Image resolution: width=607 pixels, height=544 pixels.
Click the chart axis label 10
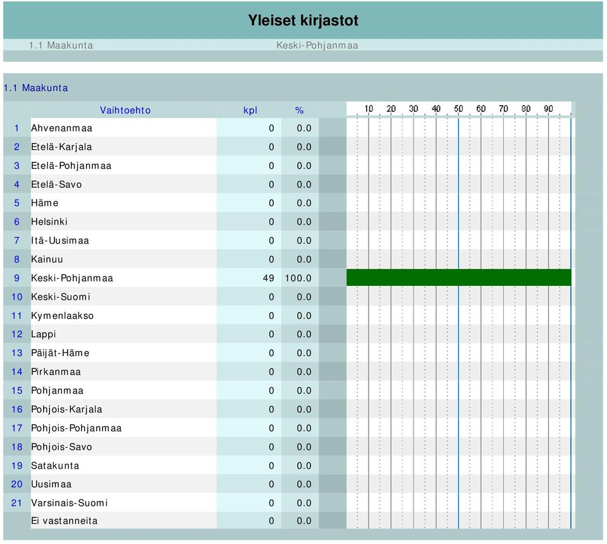tap(369, 108)
